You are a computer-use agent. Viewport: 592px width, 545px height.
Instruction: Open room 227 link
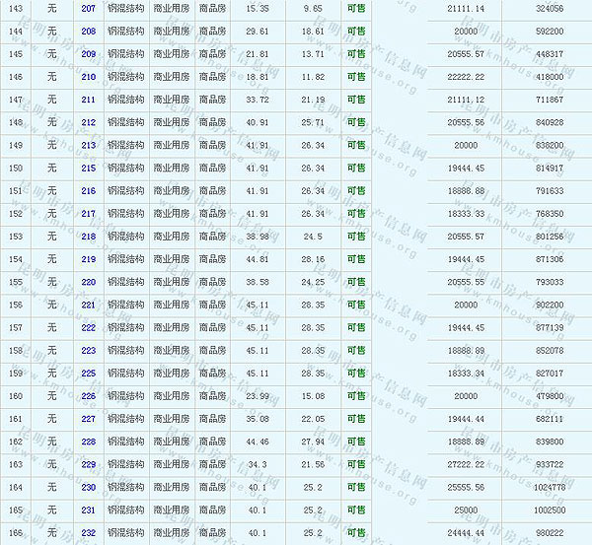89,419
